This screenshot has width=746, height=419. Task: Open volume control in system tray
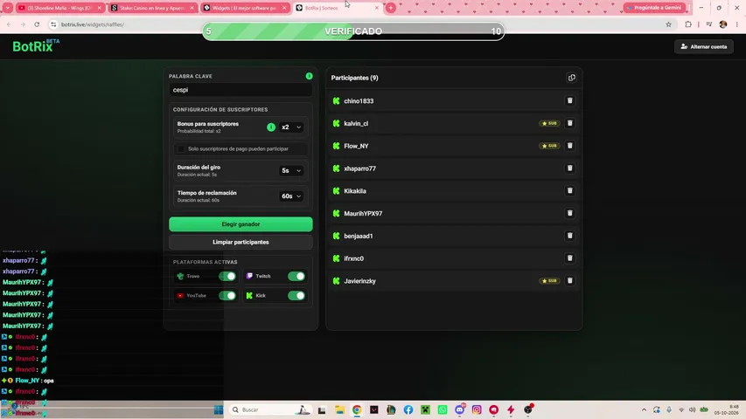point(692,409)
